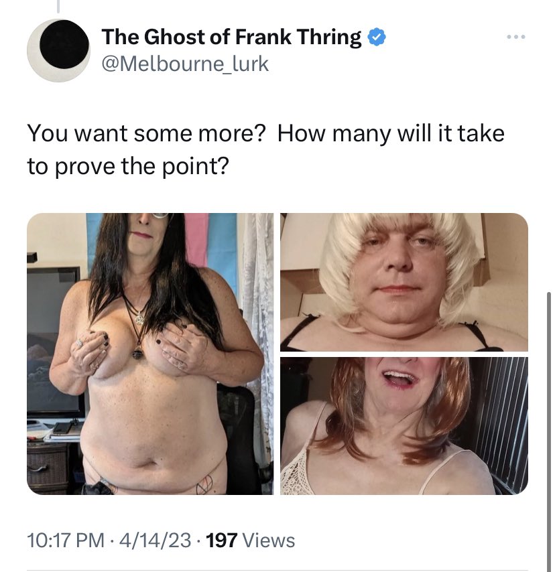
Task: Open the large left photo in media grid
Action: pyautogui.click(x=150, y=354)
